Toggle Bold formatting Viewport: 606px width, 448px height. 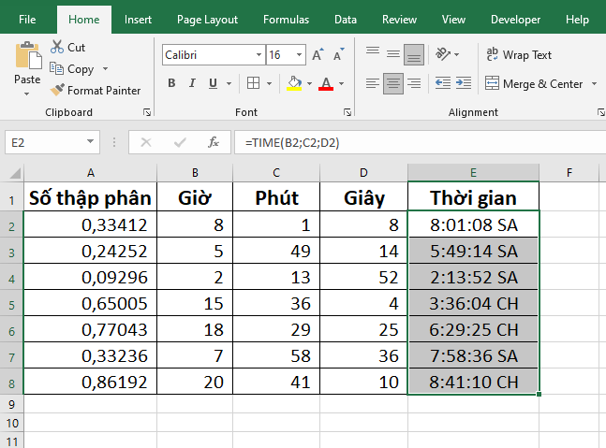[x=171, y=83]
